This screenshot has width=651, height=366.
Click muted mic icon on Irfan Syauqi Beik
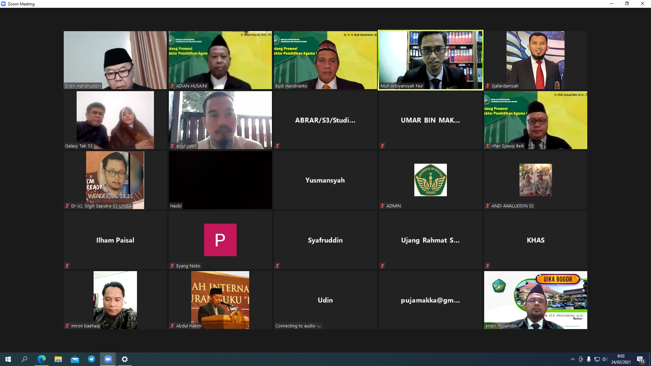point(488,146)
